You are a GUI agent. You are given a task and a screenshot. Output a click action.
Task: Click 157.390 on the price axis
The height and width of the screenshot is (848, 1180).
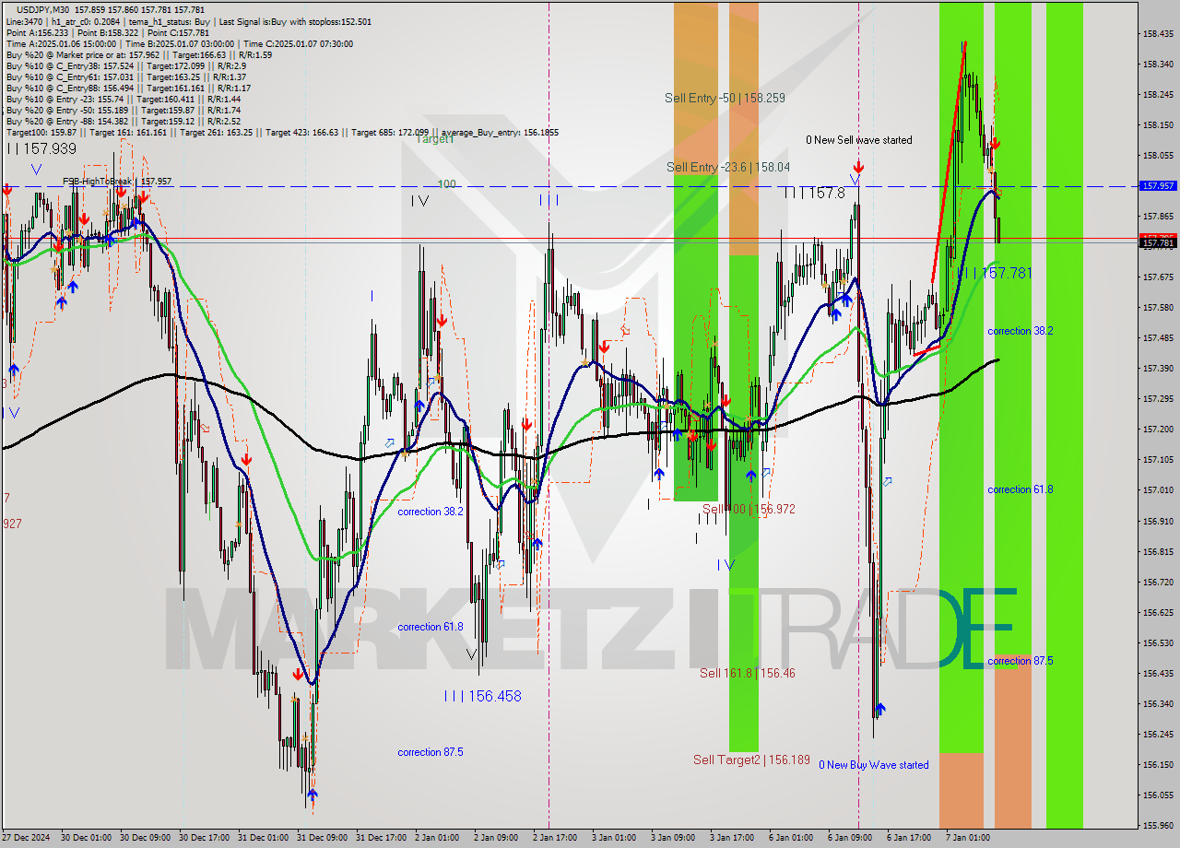pos(1158,369)
